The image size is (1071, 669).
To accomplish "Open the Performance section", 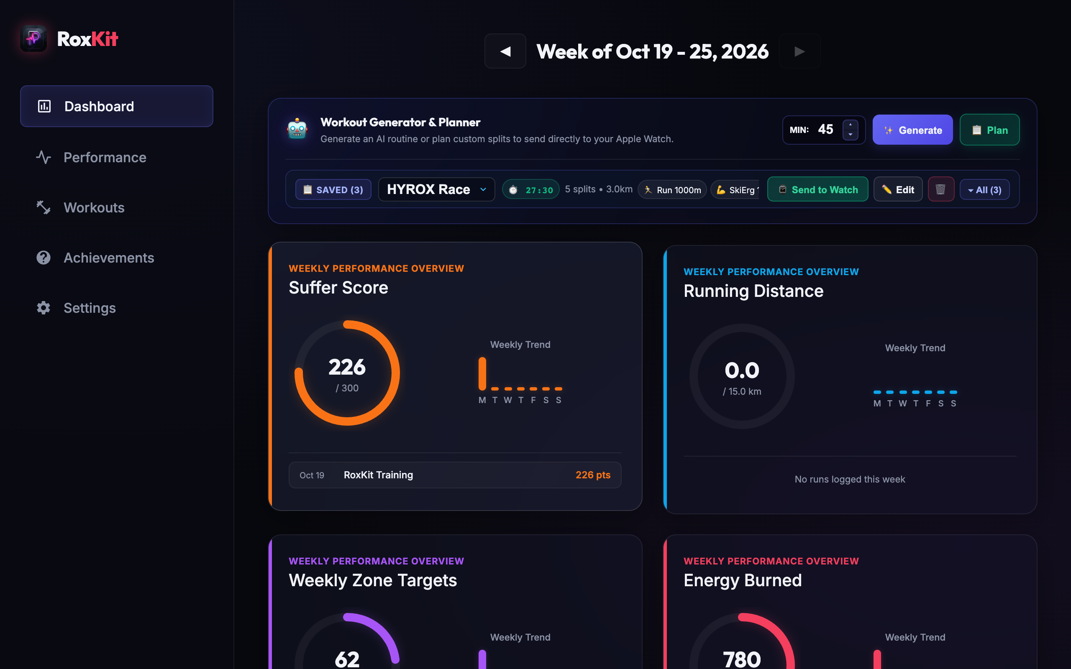I will (x=116, y=157).
